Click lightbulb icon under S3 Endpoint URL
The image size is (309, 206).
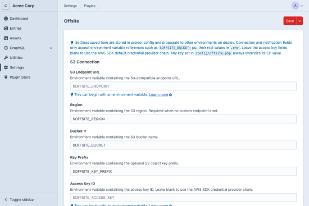coord(72,94)
